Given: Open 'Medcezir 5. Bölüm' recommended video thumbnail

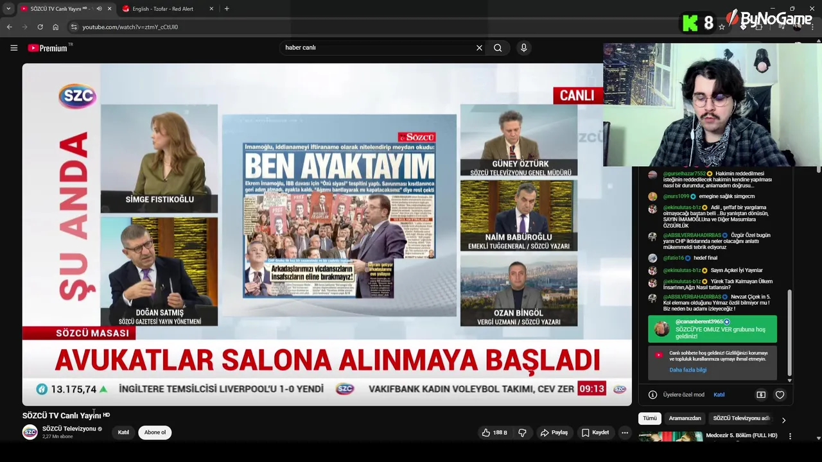Looking at the screenshot, I should (x=670, y=436).
